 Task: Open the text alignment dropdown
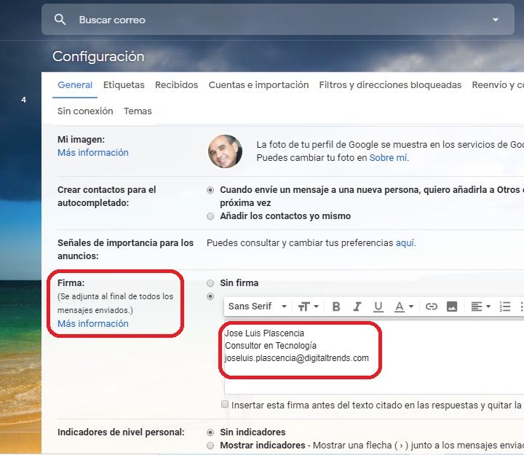click(x=480, y=306)
